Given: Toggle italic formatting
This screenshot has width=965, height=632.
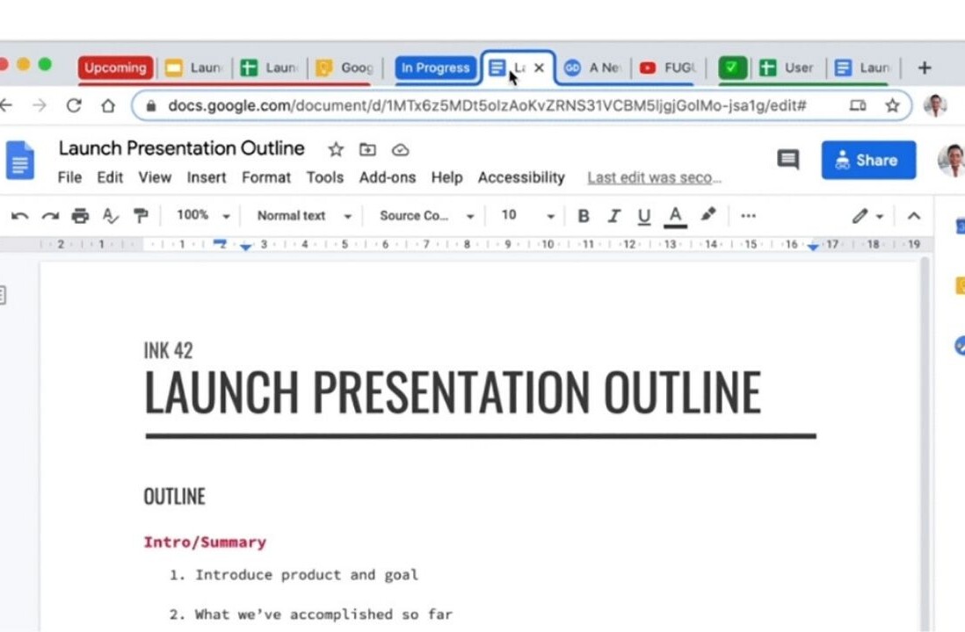Looking at the screenshot, I should pos(613,216).
